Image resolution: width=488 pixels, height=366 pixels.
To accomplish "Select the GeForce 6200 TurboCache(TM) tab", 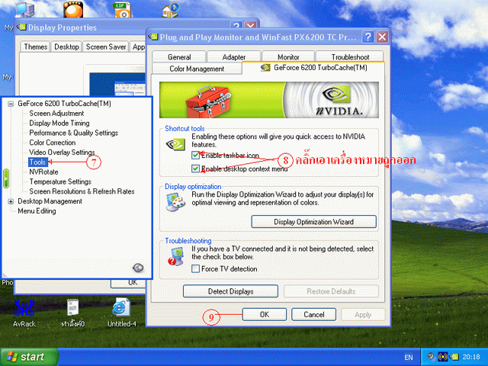I will click(313, 68).
